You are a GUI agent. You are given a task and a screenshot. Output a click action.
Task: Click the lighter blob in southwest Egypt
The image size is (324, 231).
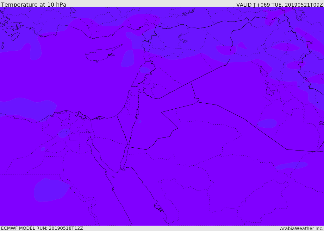[x=51, y=190]
